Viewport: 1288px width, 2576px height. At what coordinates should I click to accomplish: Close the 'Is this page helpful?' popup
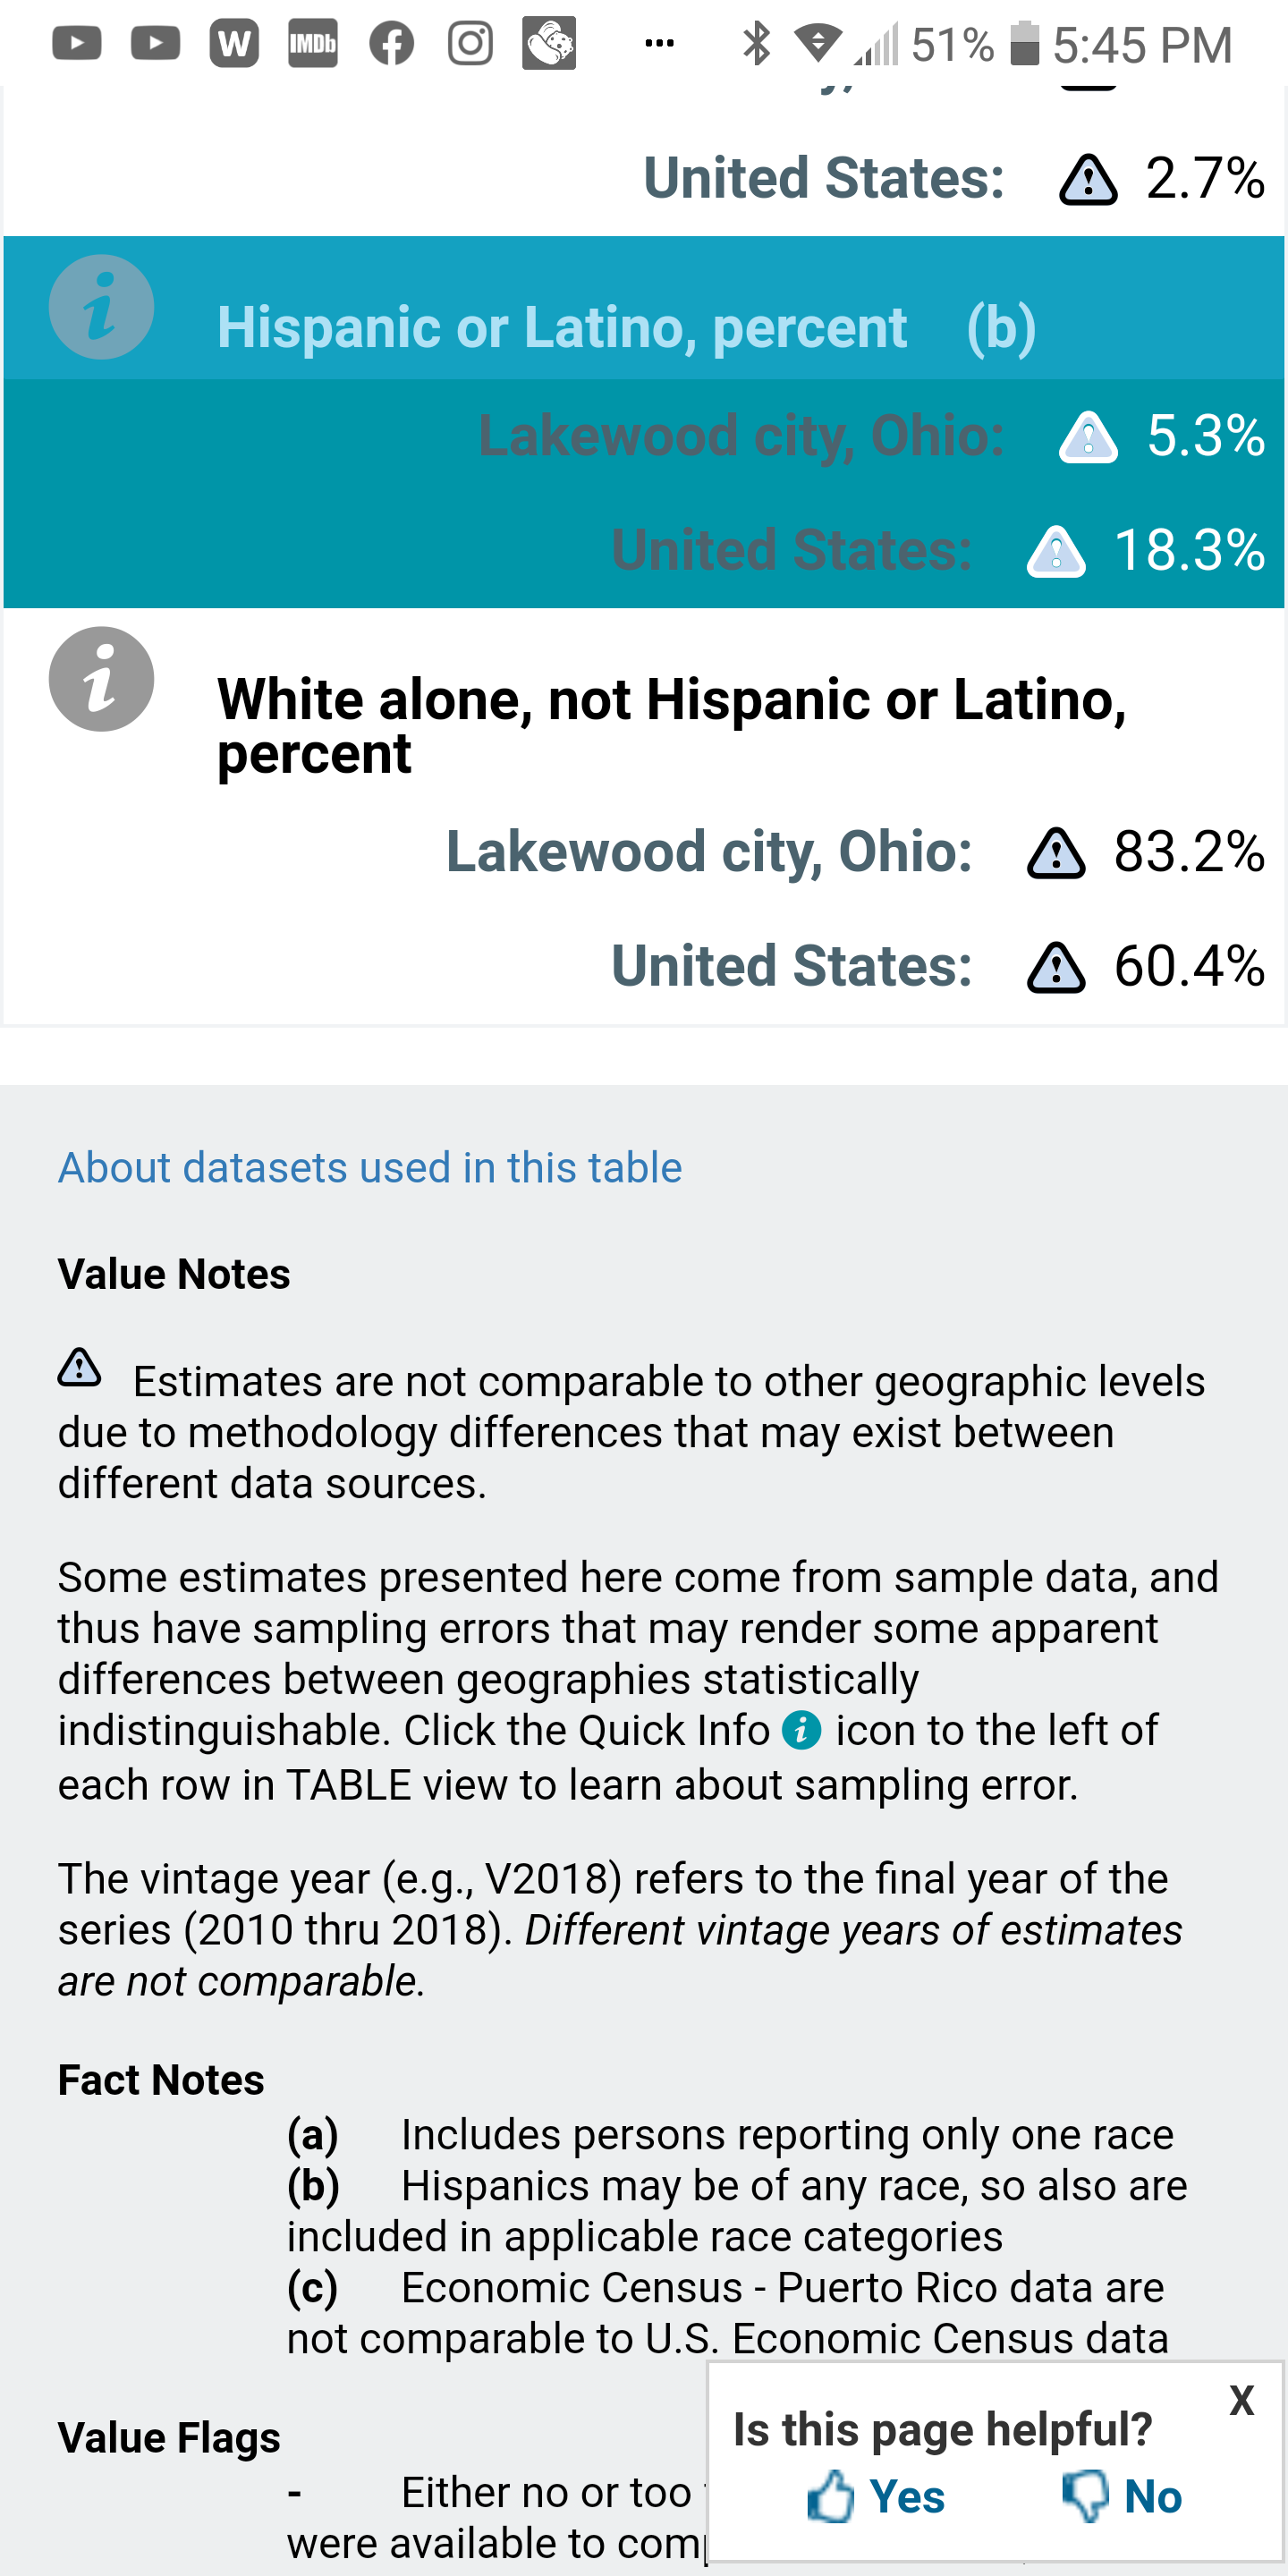coord(1242,2400)
